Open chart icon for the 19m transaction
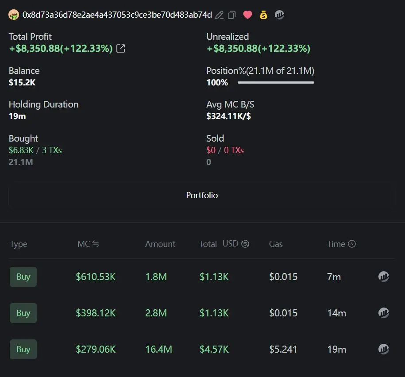The image size is (405, 377). click(384, 350)
